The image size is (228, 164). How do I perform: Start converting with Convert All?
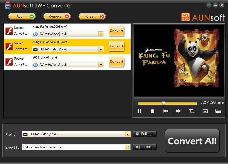[x=192, y=141]
